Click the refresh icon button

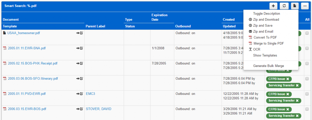coord(284,6)
